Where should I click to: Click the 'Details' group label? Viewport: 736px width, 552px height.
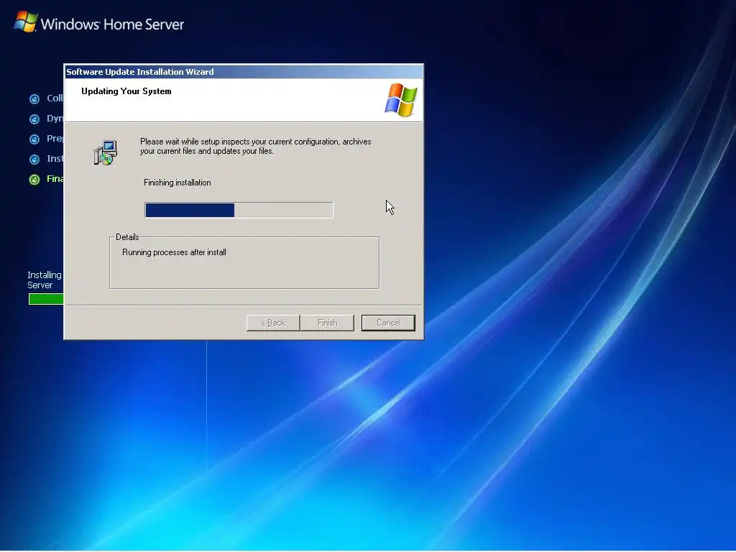pos(127,237)
